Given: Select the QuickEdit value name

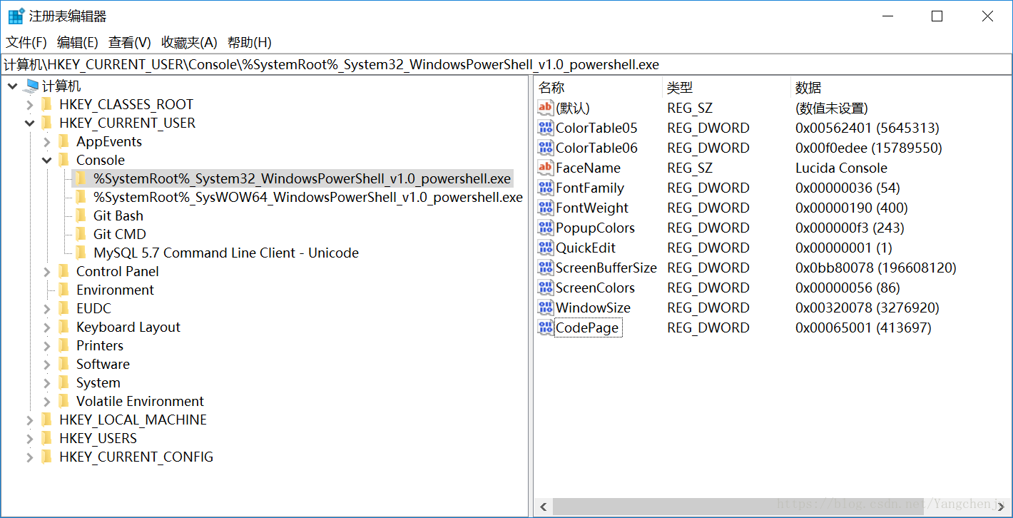Looking at the screenshot, I should click(x=586, y=248).
